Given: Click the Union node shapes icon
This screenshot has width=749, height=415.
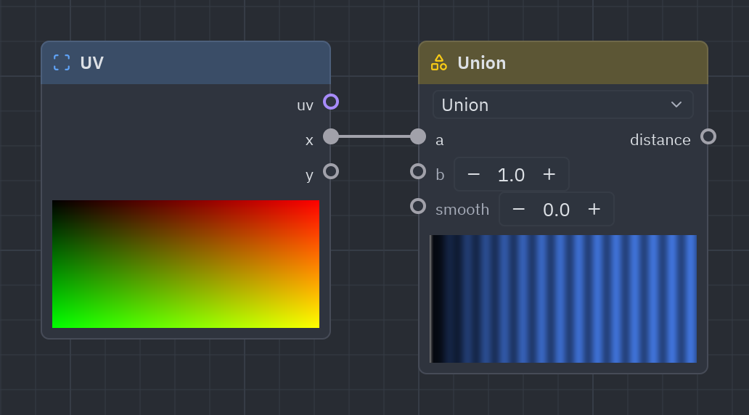Looking at the screenshot, I should (x=438, y=62).
